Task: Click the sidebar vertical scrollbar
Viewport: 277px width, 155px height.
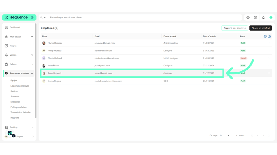Action: pyautogui.click(x=36, y=70)
